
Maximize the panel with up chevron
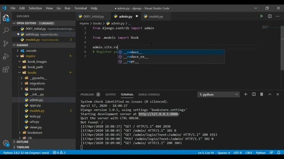point(270,94)
